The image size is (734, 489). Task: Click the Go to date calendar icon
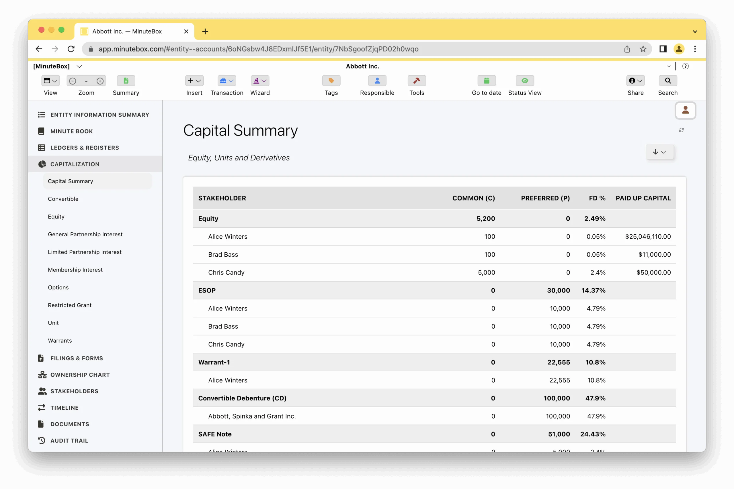click(x=486, y=81)
